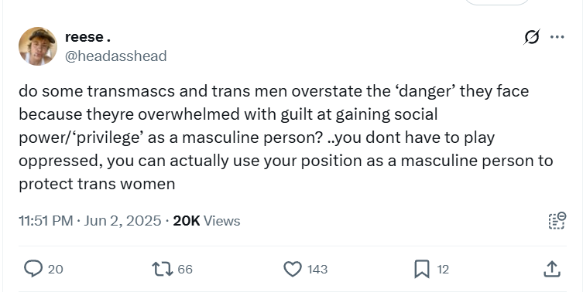Open the three-dot more options menu
Screen dimensions: 583x292
(x=557, y=37)
